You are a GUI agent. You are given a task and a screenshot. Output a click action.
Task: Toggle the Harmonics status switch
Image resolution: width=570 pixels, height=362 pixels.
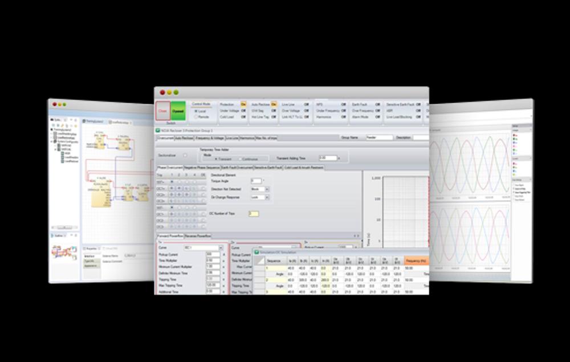tap(344, 117)
